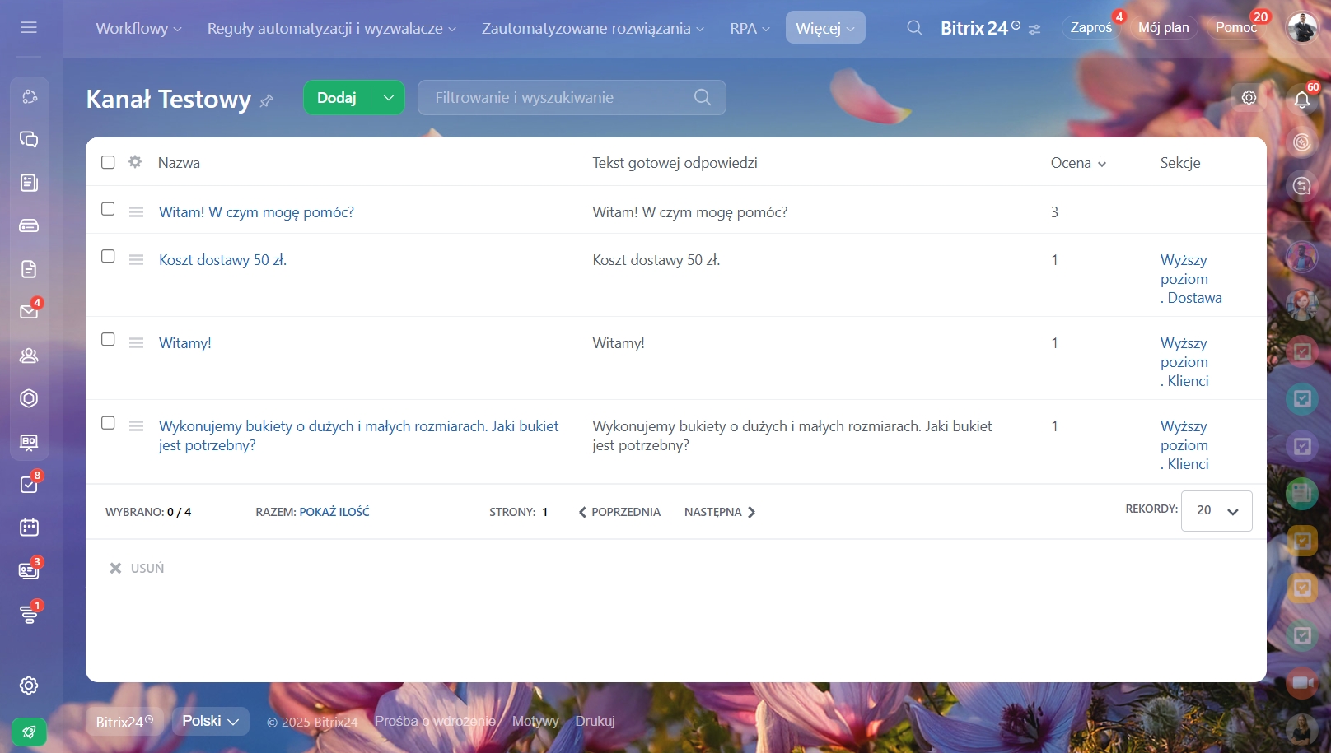This screenshot has width=1331, height=753.
Task: Open the Witamy! canned reply link
Action: (x=185, y=343)
